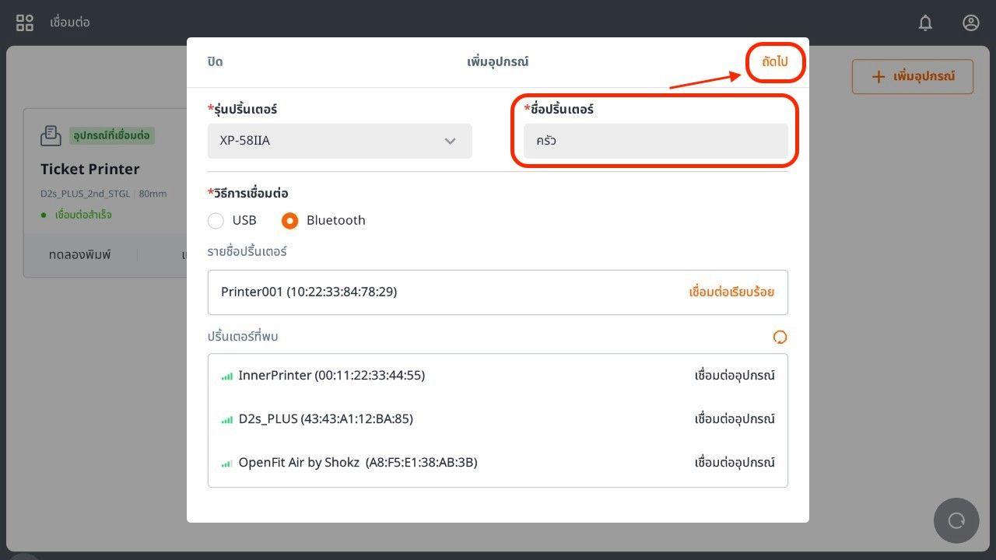
Task: Click the floating loading circle button
Action: [956, 520]
